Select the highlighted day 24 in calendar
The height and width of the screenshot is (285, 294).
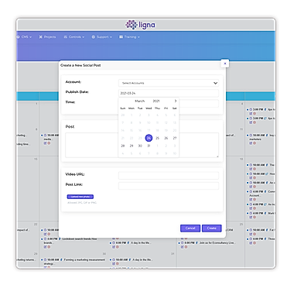tap(149, 138)
